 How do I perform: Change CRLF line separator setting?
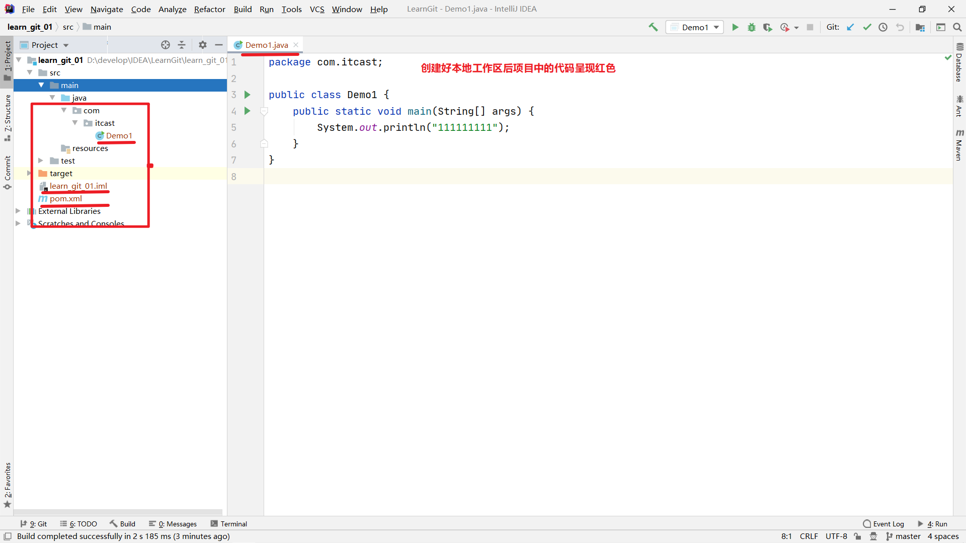pos(809,536)
